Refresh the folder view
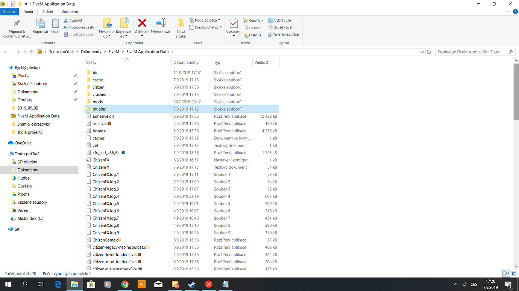 (429, 52)
